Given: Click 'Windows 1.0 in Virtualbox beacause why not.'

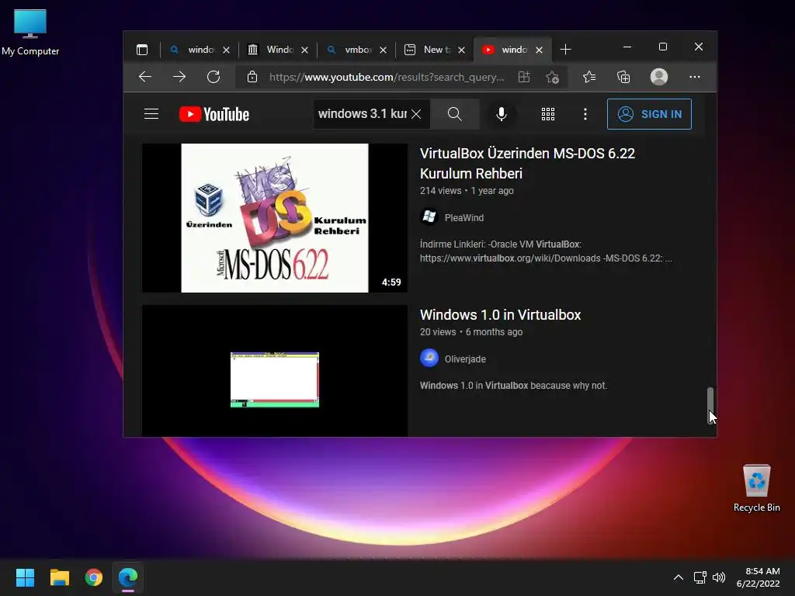Looking at the screenshot, I should pos(513,386).
